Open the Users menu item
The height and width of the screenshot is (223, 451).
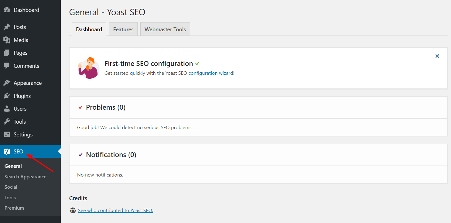(x=30, y=109)
